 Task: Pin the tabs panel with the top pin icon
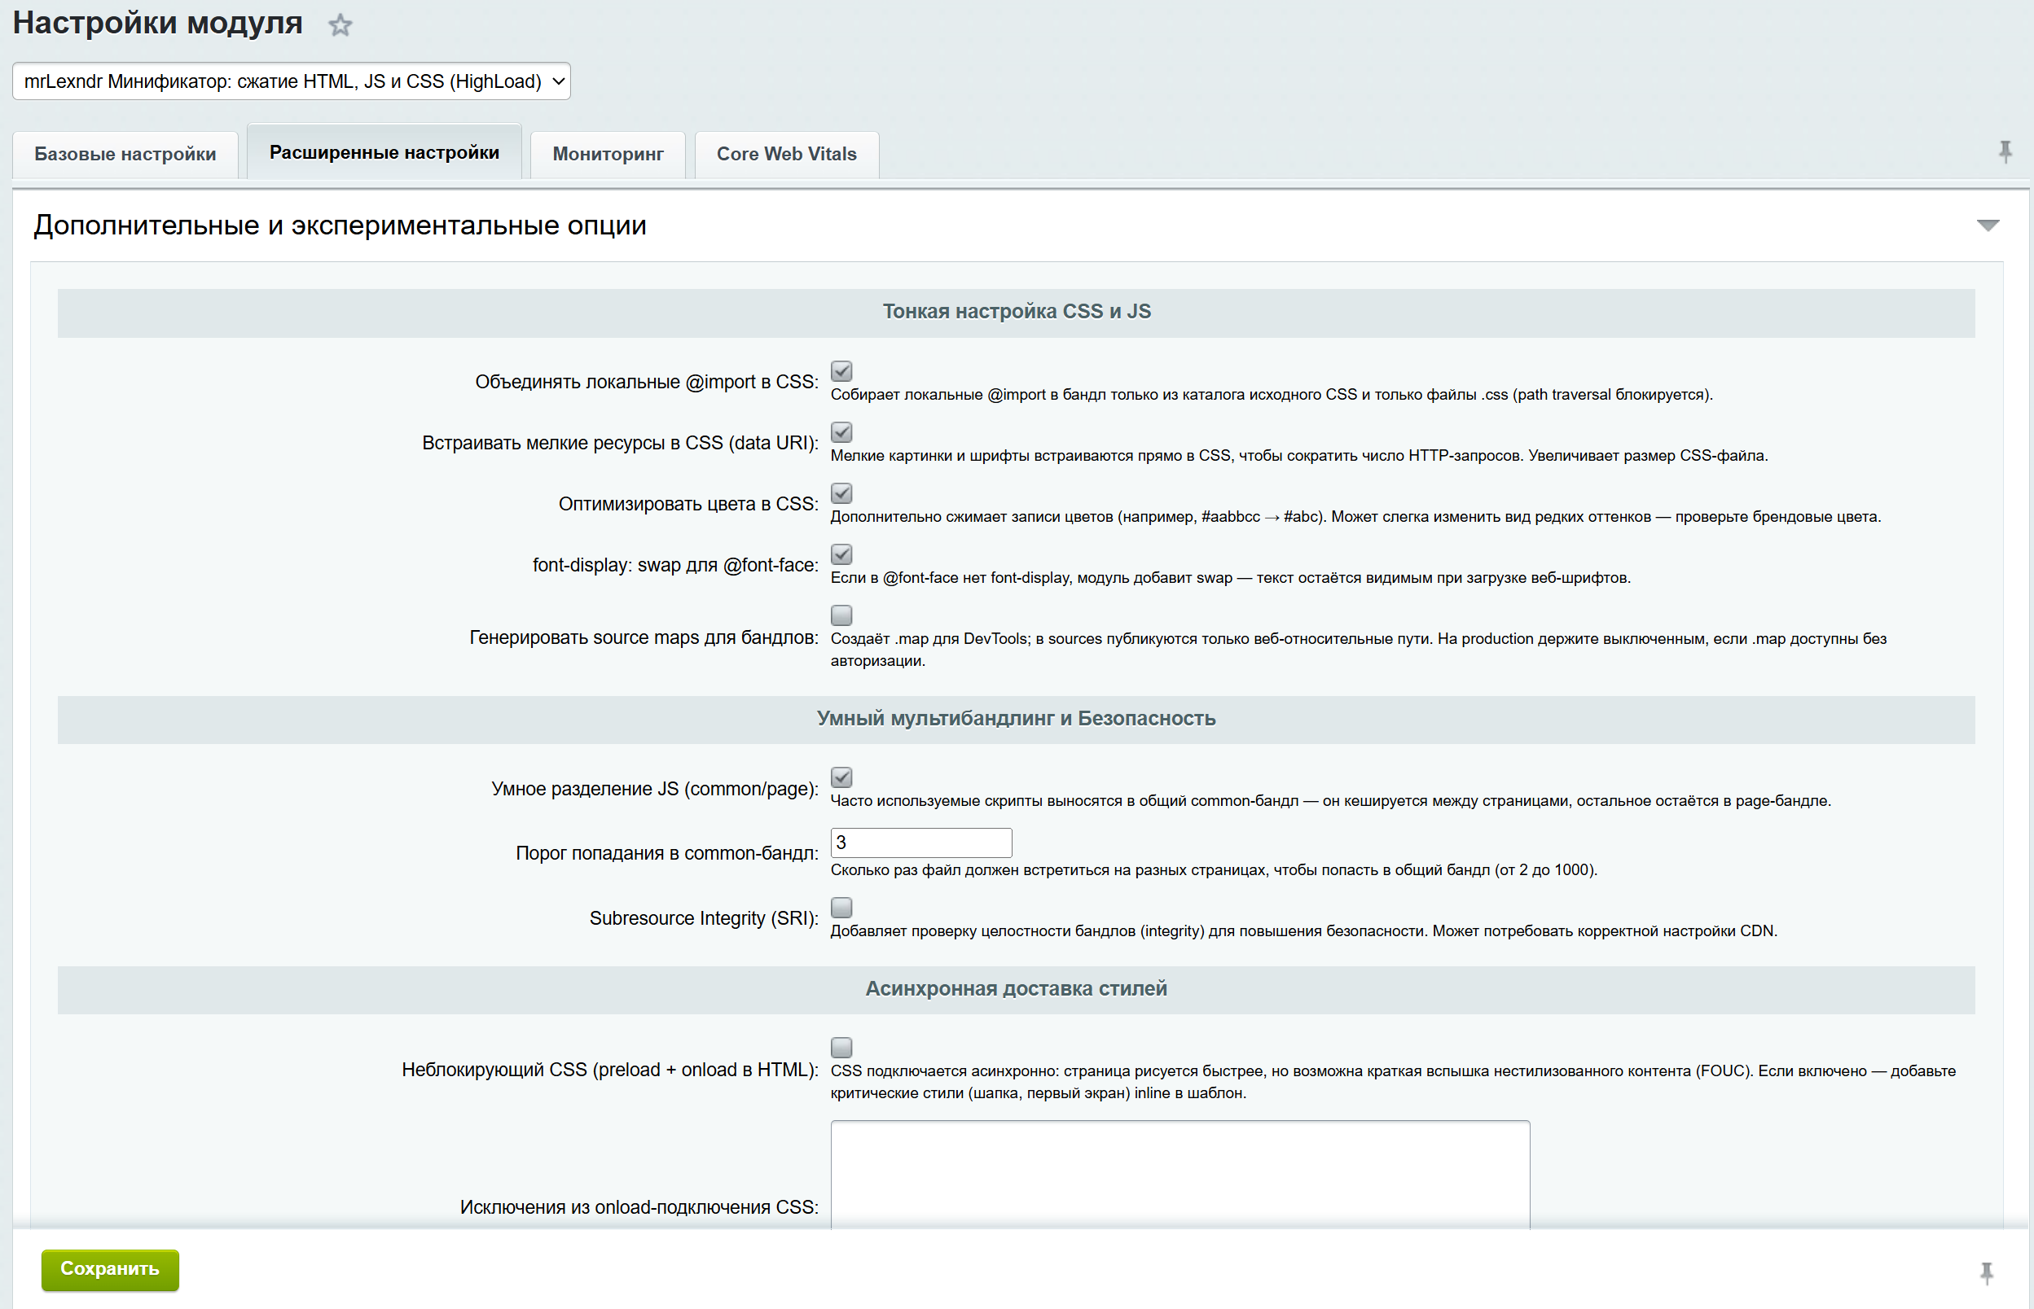coord(2004,152)
